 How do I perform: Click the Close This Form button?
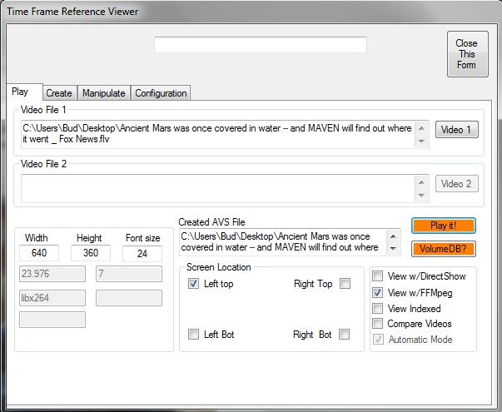466,54
